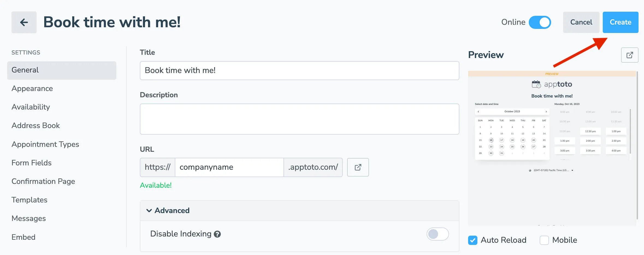
Task: Pop out the Preview in a new window
Action: tap(630, 55)
